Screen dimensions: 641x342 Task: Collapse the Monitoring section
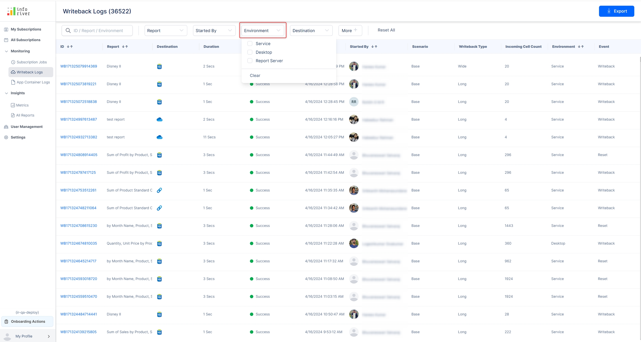pyautogui.click(x=6, y=51)
